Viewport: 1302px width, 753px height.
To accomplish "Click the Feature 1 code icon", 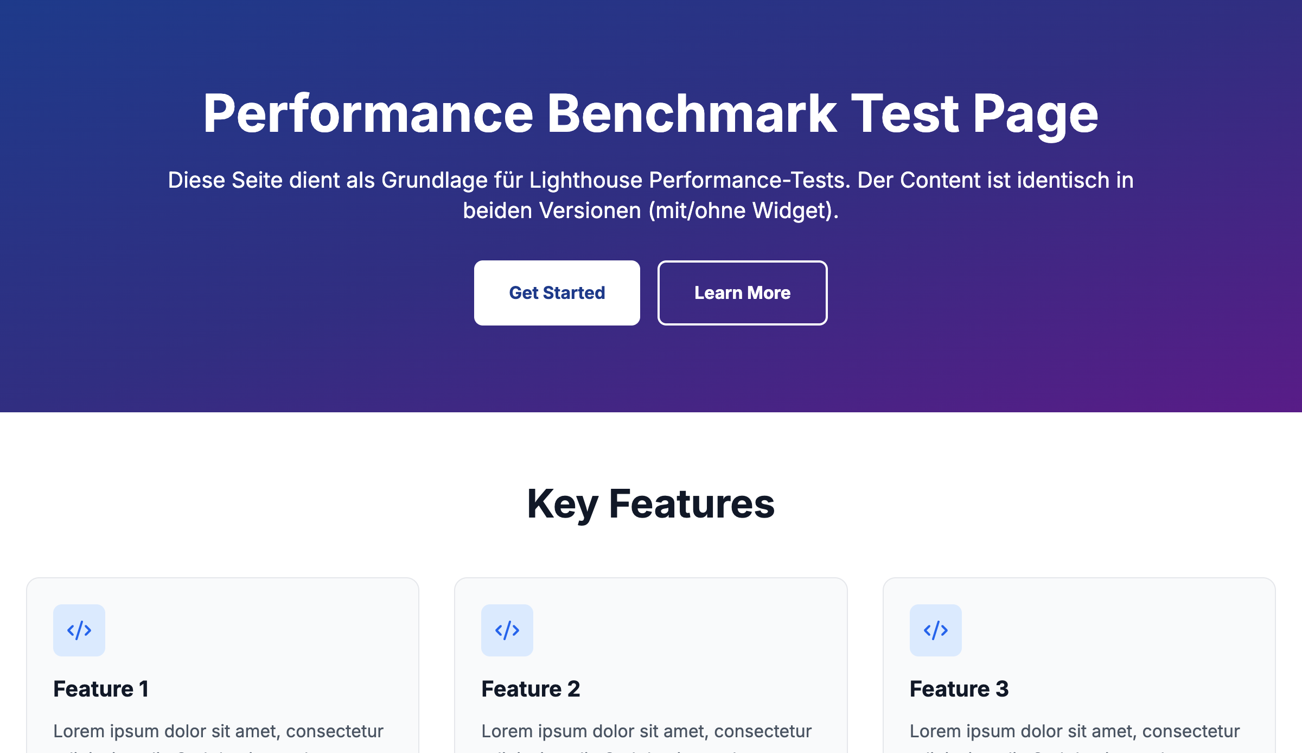I will click(79, 630).
